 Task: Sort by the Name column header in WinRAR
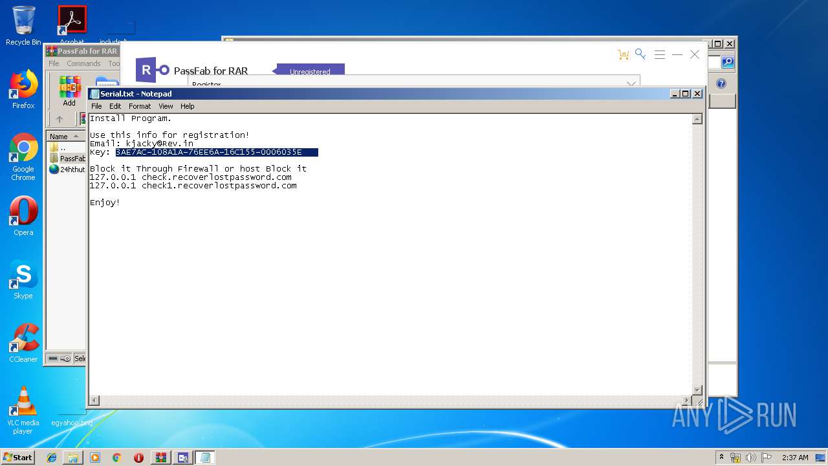tap(65, 136)
